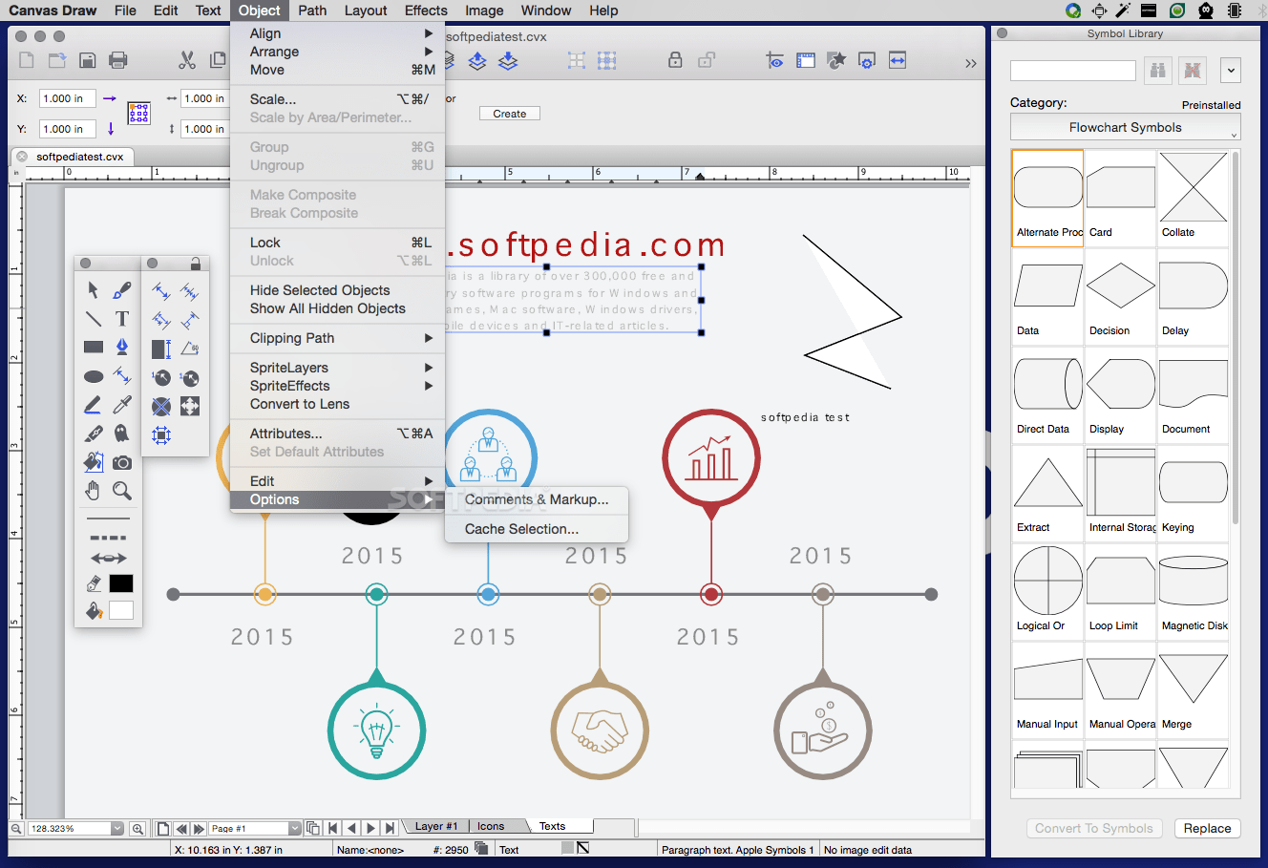
Task: Choose Lock in Object menu
Action: [x=337, y=243]
